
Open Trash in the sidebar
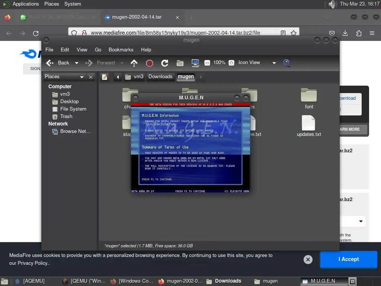coord(63,117)
